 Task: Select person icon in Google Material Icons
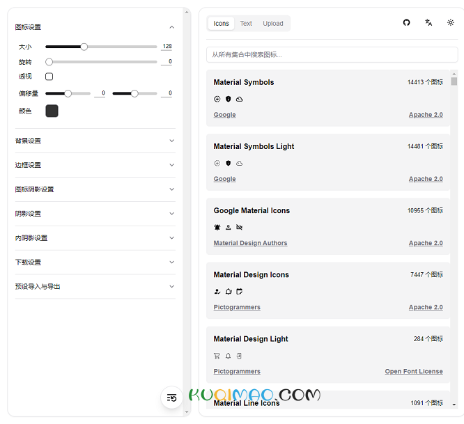[228, 228]
